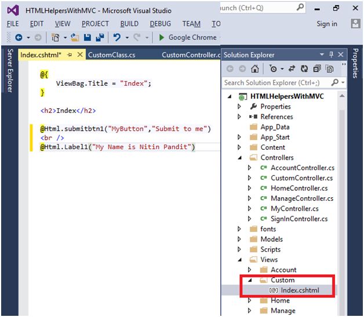
Task: Close the Solution Explorer panel
Action: (341, 54)
